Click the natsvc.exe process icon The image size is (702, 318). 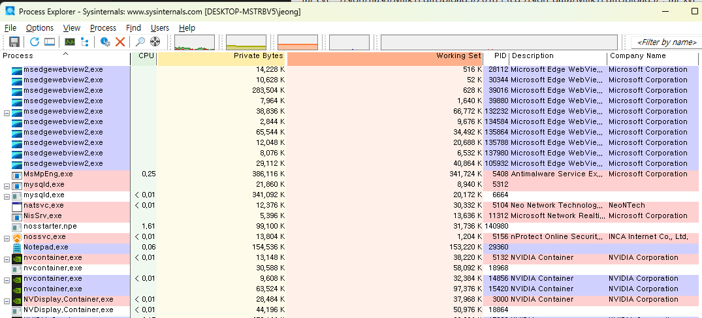click(16, 206)
